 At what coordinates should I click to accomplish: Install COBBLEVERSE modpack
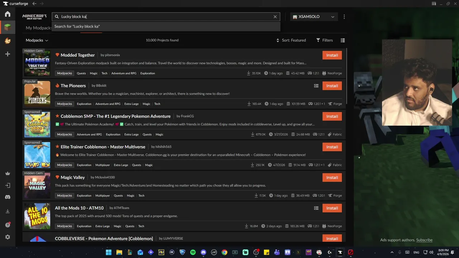[x=332, y=238]
